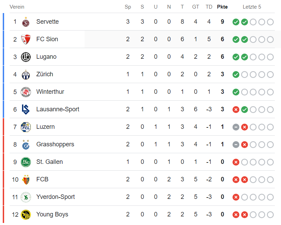Image resolution: width=281 pixels, height=225 pixels.
Task: Click Servette's first green win checkmark
Action: [236, 22]
